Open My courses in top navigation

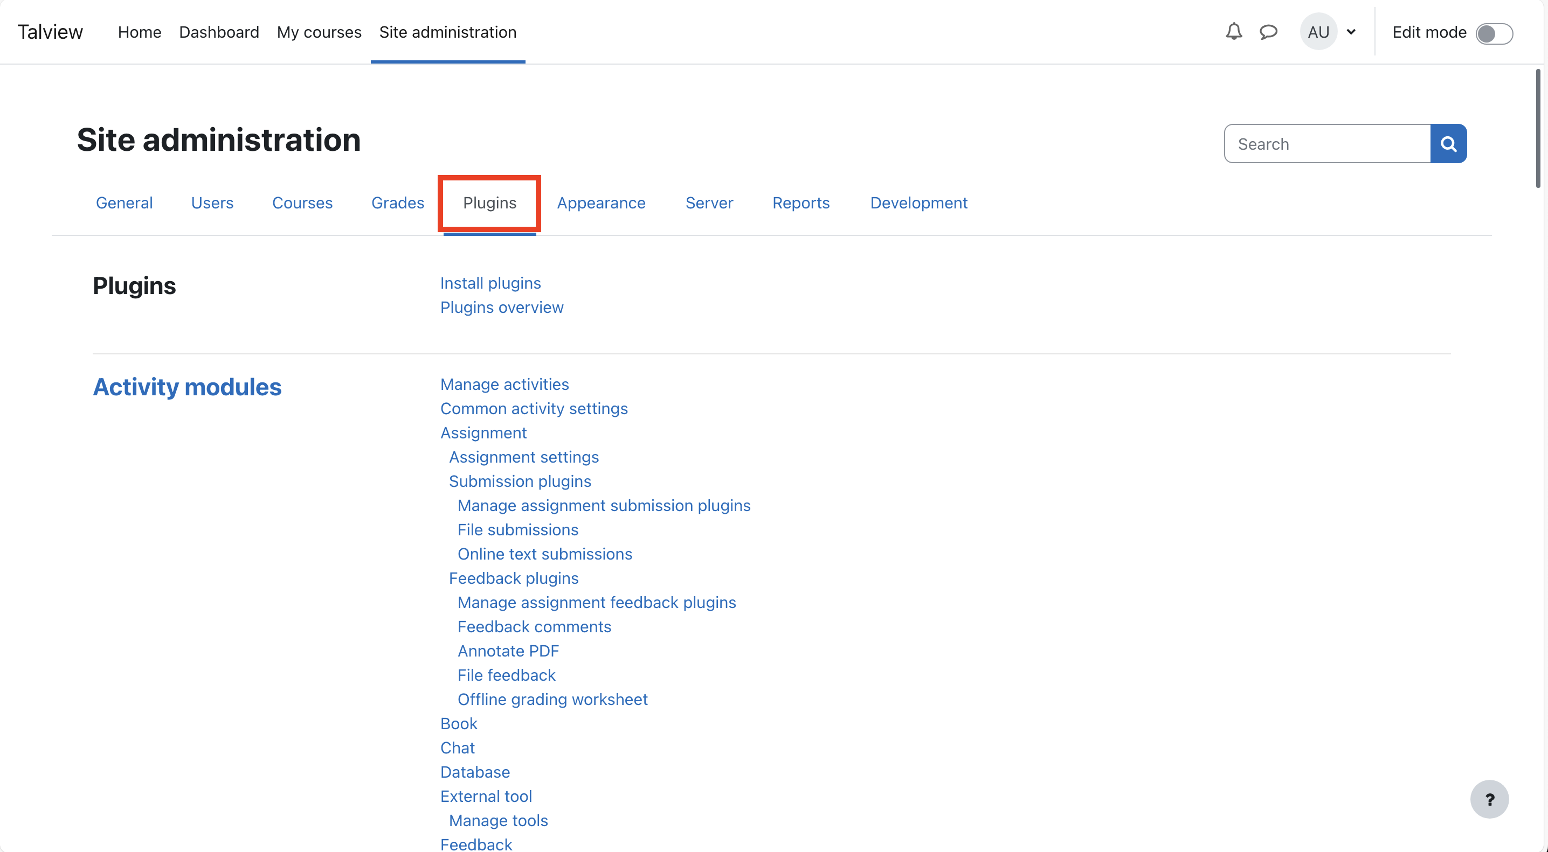(x=319, y=32)
